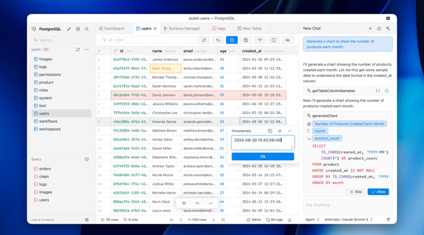Viewport: 424px width, 235px height.
Task: Start a new chat with the plus icon
Action: click(x=370, y=28)
